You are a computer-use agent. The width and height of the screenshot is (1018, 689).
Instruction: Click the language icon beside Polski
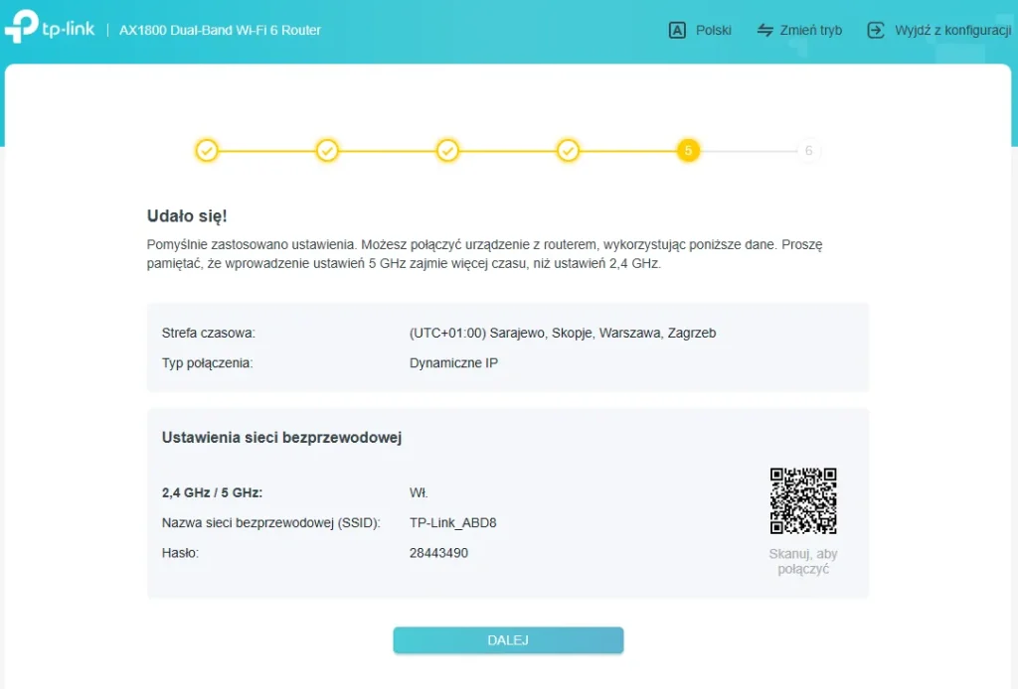[677, 31]
